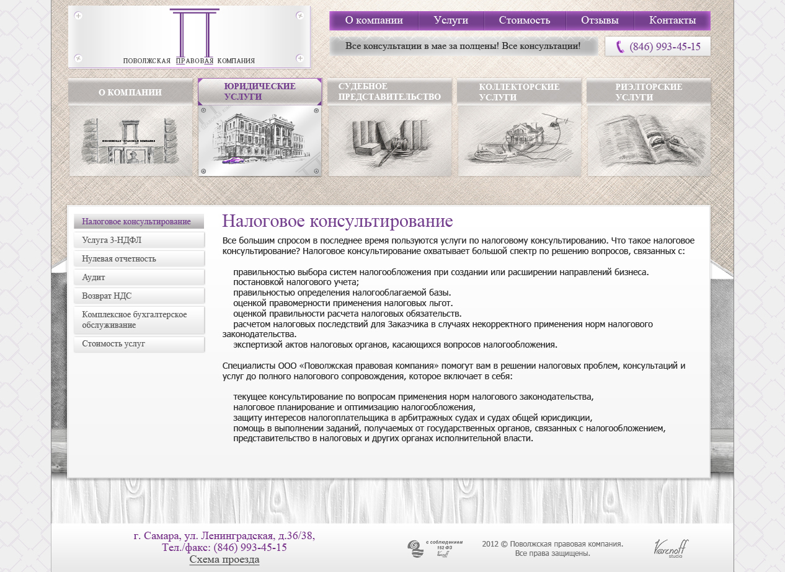Open the Varnoff studio logo link

point(671,548)
